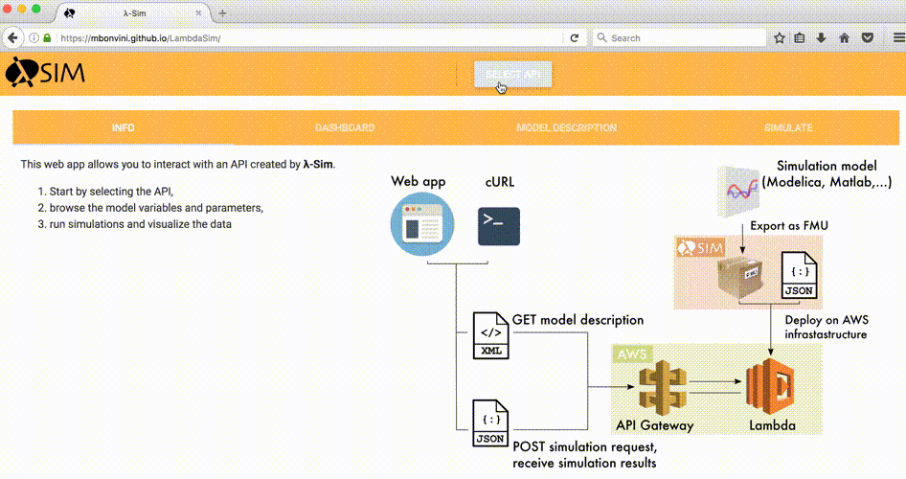This screenshot has height=479, width=906.
Task: Click the λSIM logo in header
Action: (x=45, y=73)
